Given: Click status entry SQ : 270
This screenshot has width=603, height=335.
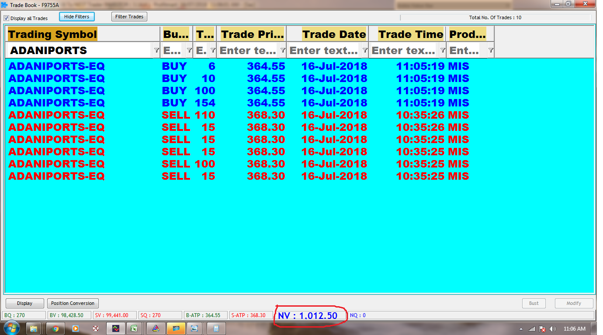Looking at the screenshot, I should [x=160, y=315].
